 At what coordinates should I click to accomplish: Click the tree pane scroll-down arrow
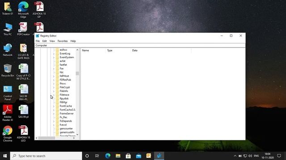77,135
